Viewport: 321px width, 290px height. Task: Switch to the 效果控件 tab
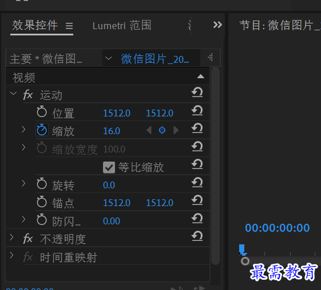pos(35,25)
